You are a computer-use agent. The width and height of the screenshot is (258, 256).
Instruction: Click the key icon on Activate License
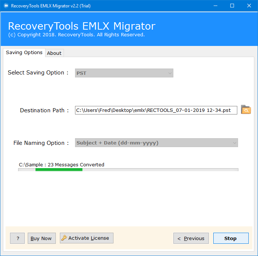click(64, 238)
